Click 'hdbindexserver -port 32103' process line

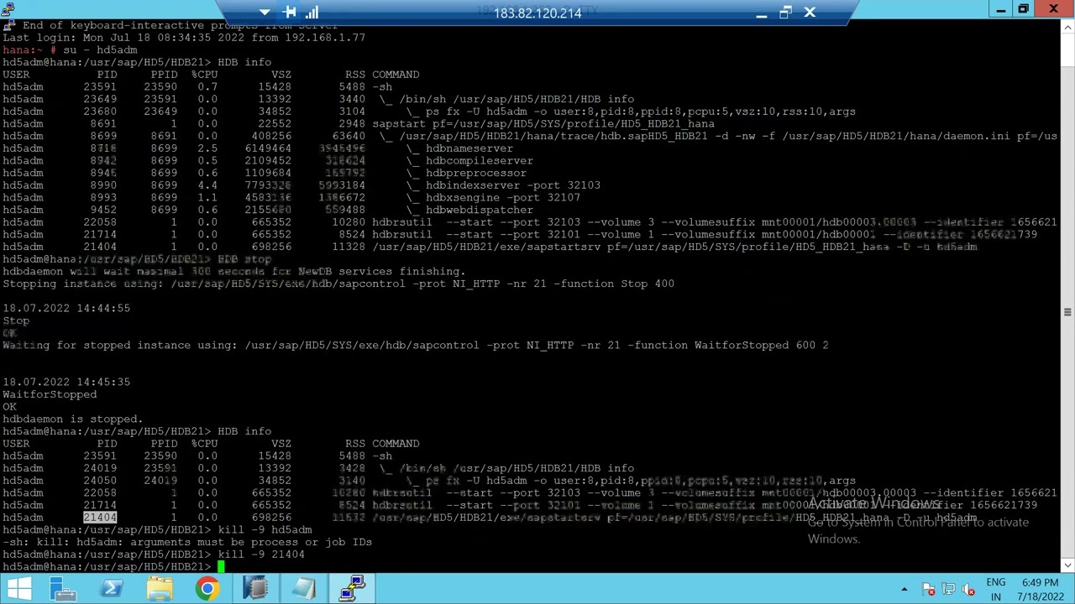pyautogui.click(x=513, y=185)
